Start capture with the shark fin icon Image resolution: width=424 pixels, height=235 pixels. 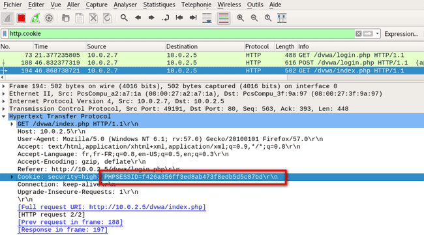click(8, 18)
